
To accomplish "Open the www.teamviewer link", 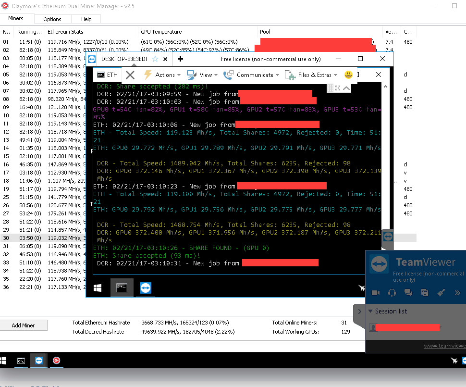I will tap(445, 346).
